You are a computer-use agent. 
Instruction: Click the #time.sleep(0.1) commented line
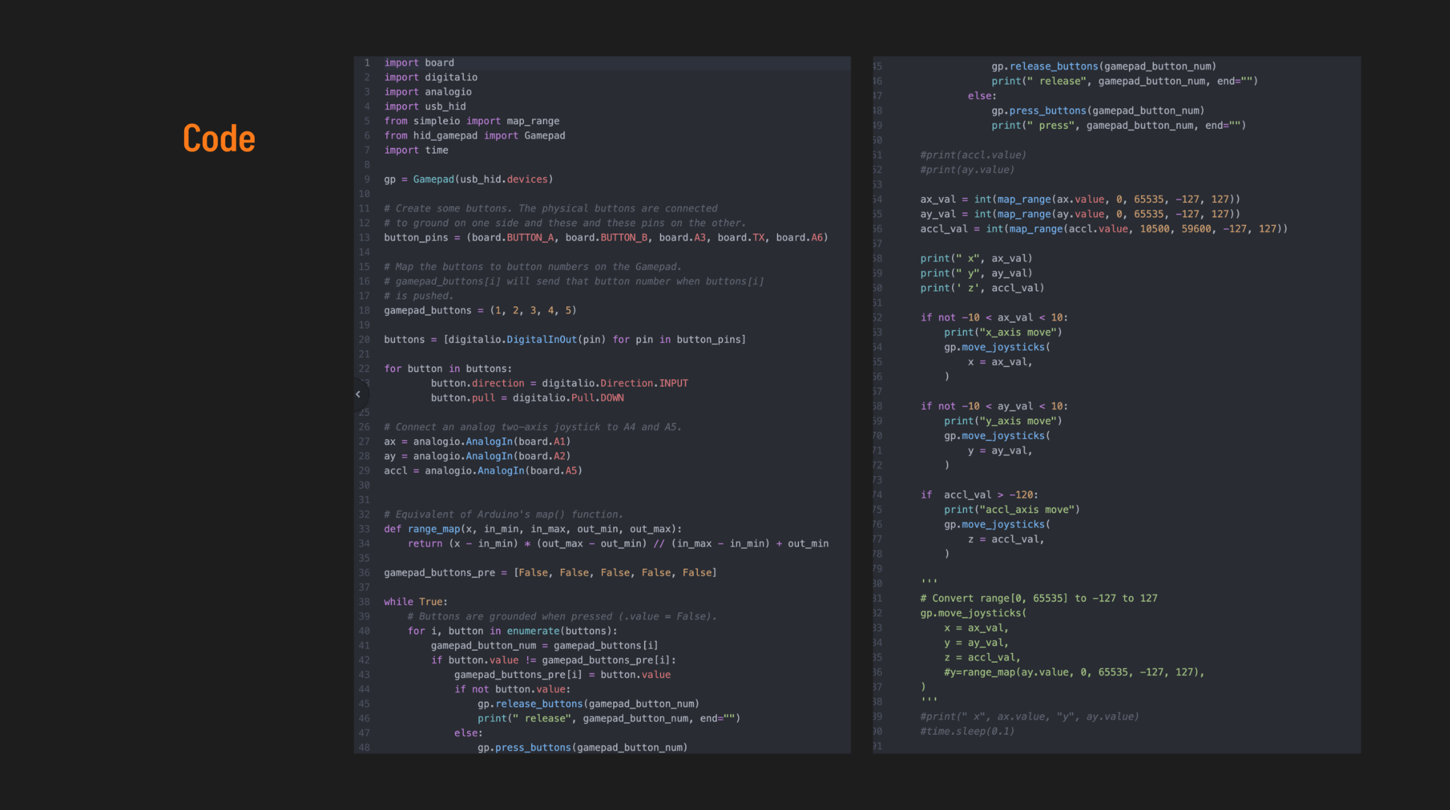pos(967,731)
